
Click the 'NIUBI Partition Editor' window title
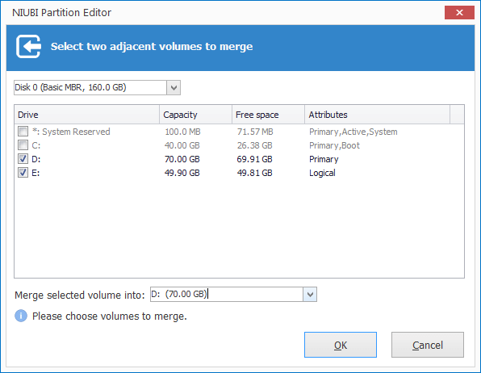pos(61,13)
